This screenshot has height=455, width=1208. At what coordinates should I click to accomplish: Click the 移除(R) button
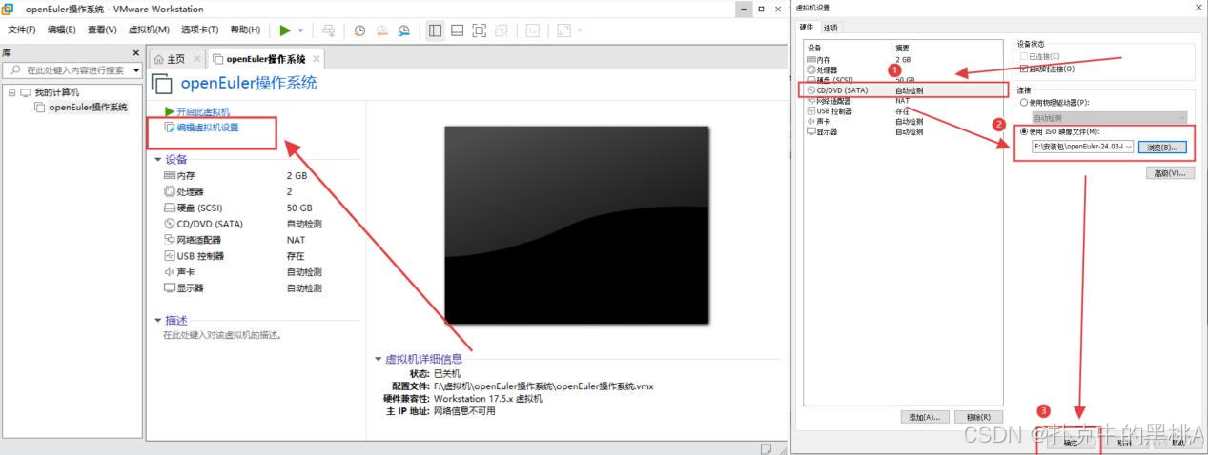pos(978,417)
